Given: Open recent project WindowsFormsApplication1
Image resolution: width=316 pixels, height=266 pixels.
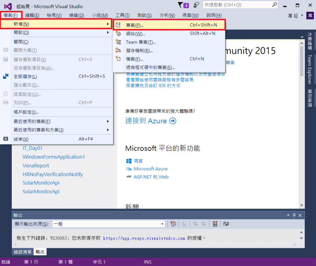Looking at the screenshot, I should (x=54, y=157).
